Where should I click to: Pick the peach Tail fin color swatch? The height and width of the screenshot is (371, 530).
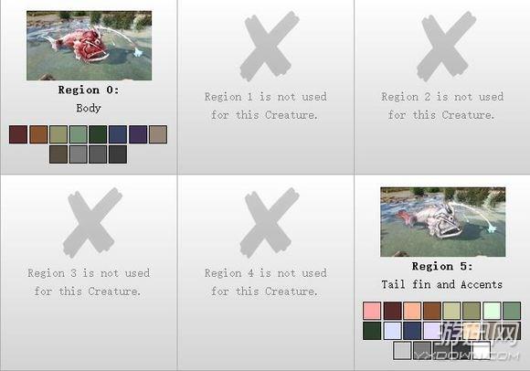click(412, 311)
